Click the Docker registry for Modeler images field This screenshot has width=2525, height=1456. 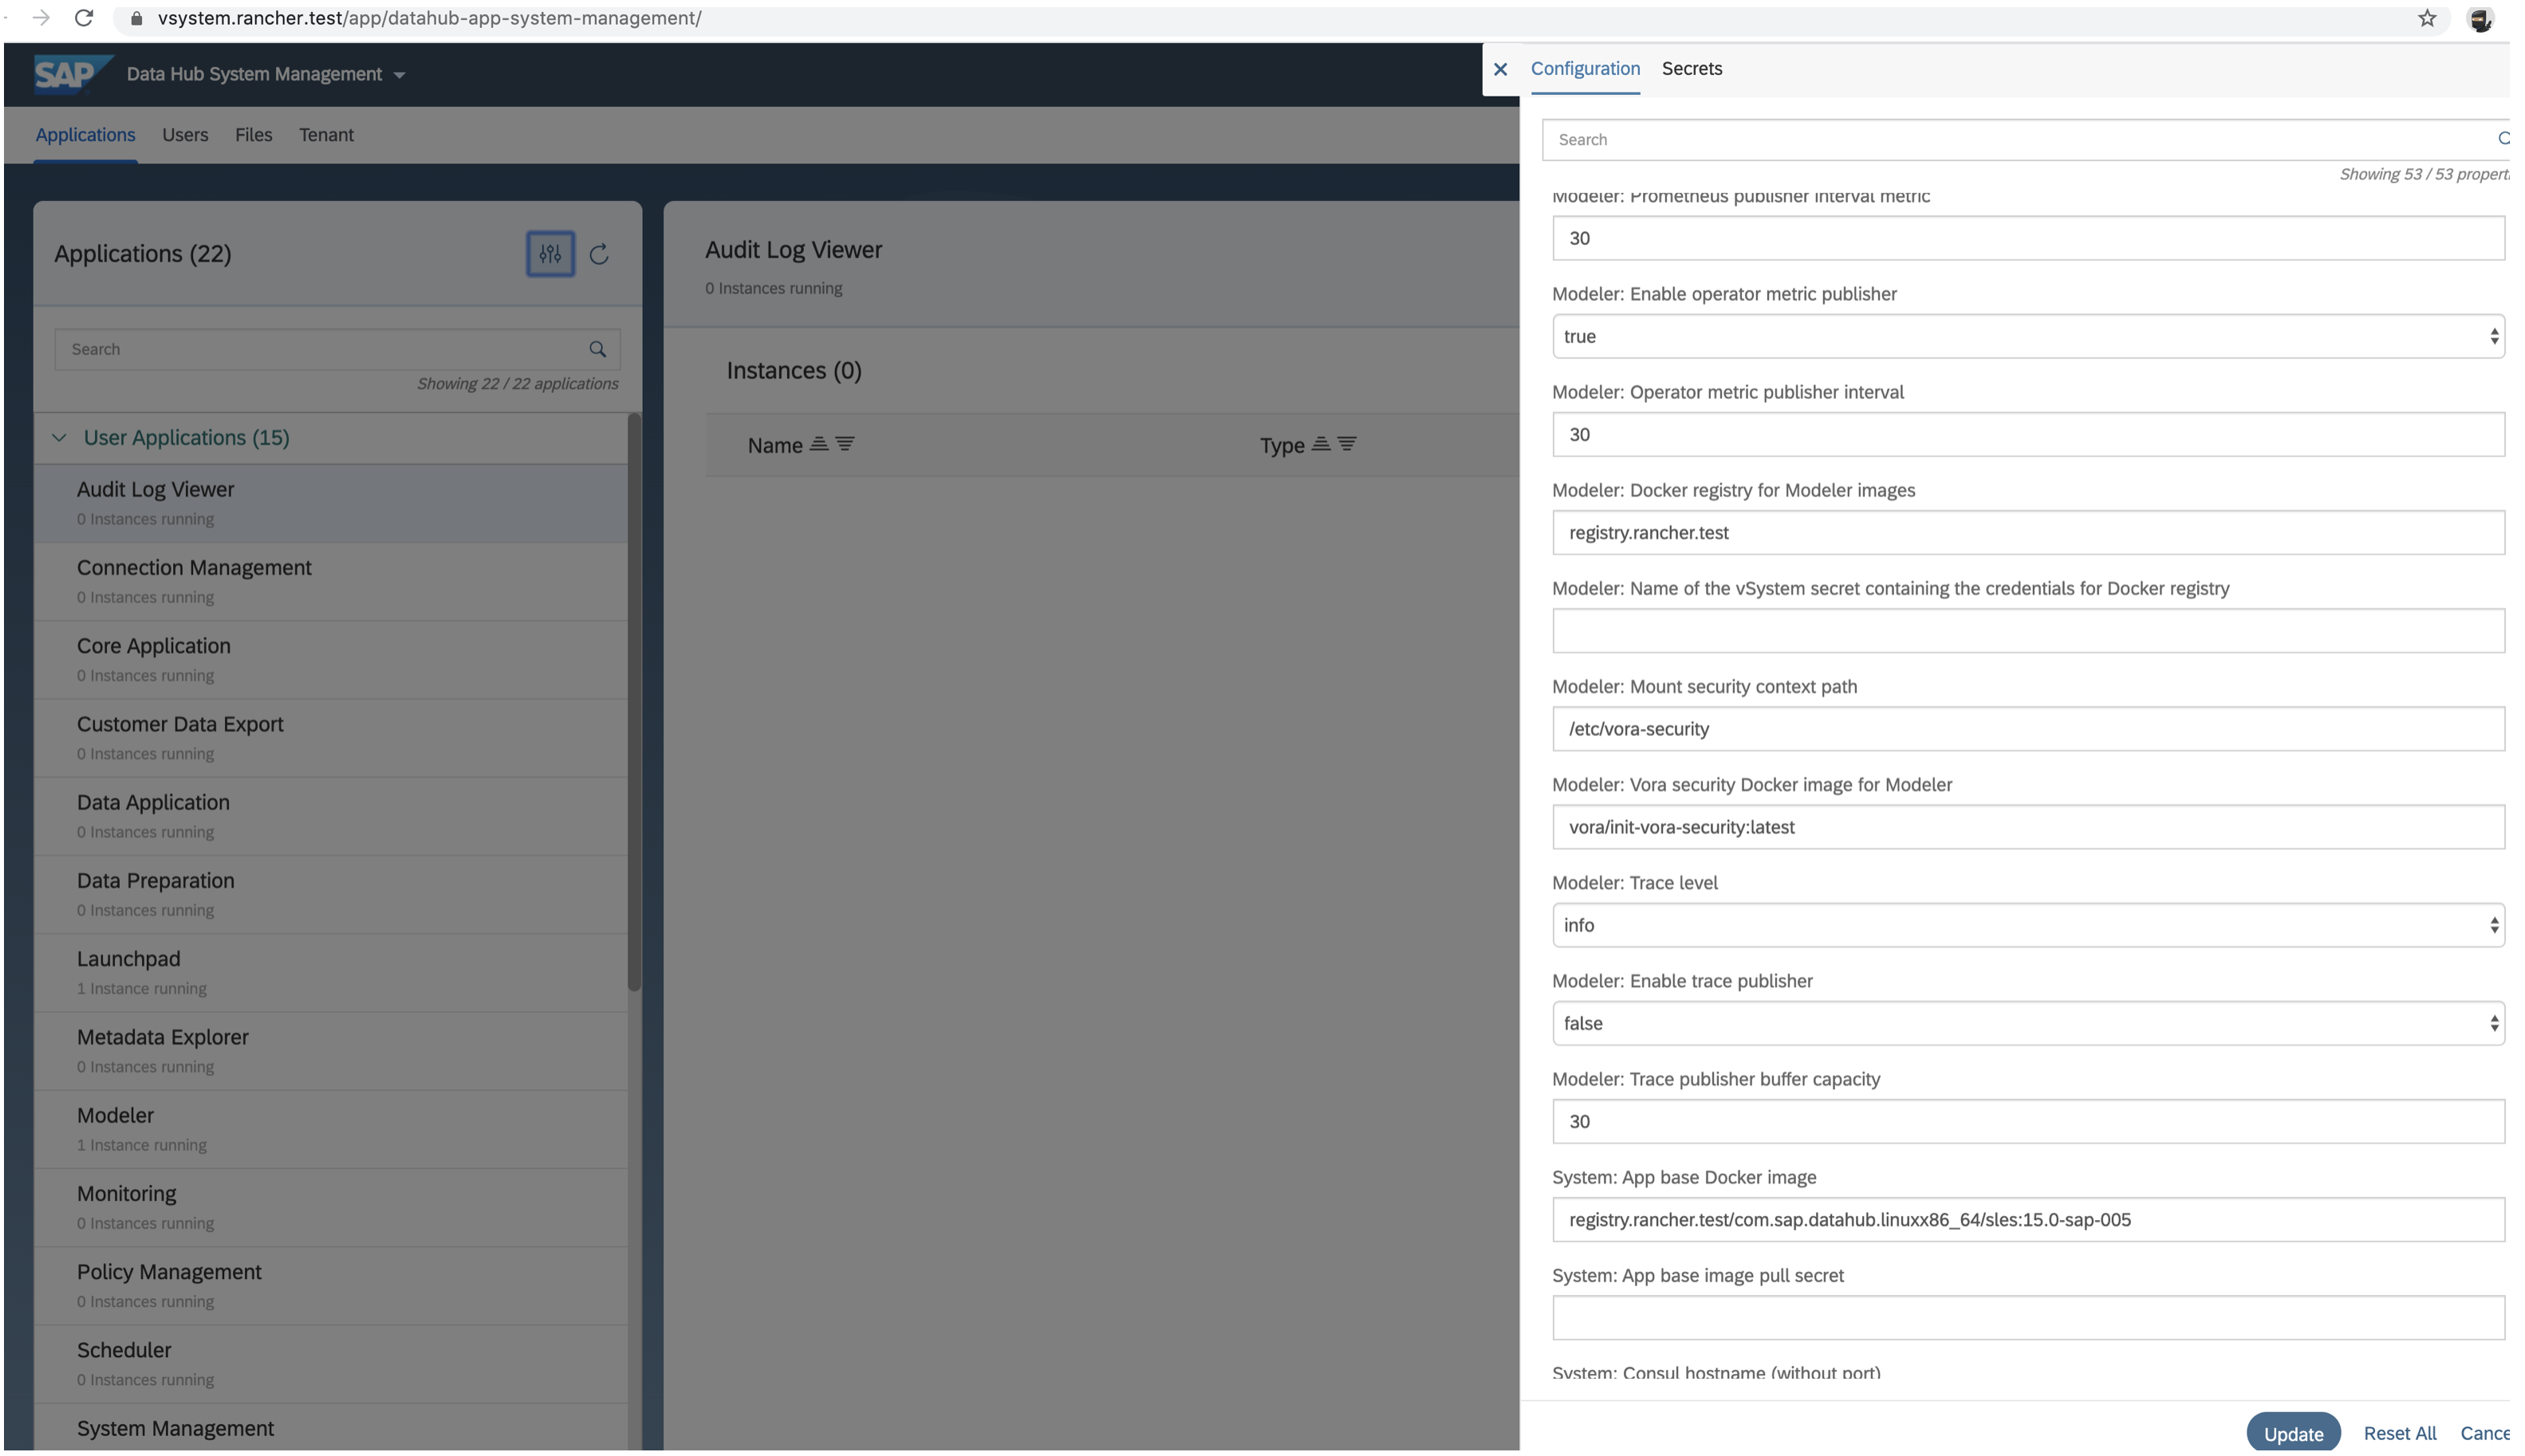[2027, 533]
